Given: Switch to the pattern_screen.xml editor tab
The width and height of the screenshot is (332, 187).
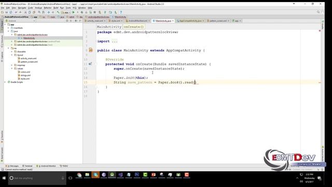Looking at the screenshot, I should (x=218, y=21).
